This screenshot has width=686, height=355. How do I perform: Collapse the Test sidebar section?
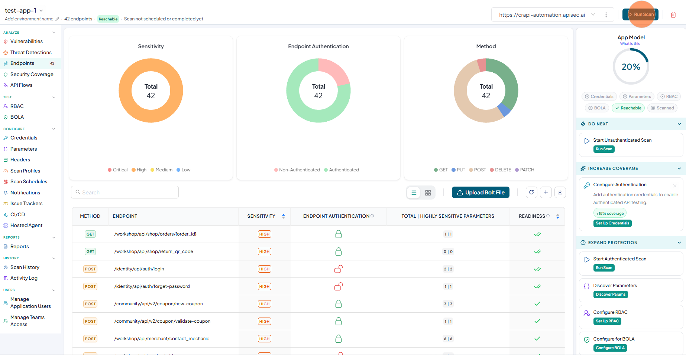pos(54,97)
